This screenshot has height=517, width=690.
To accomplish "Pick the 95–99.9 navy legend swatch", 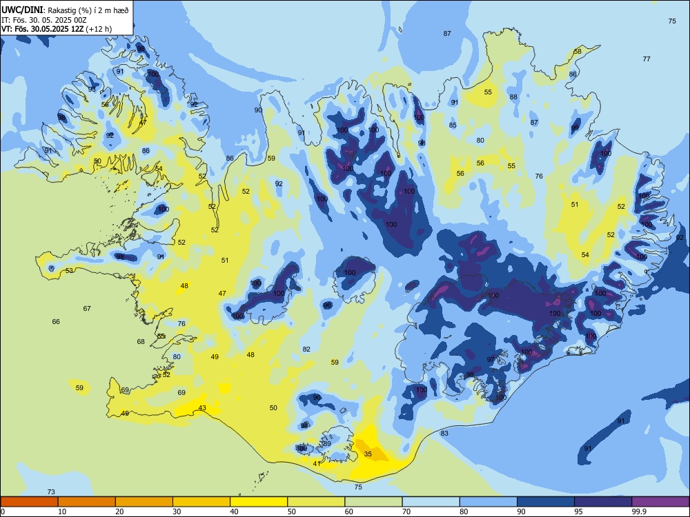I will pyautogui.click(x=603, y=502).
